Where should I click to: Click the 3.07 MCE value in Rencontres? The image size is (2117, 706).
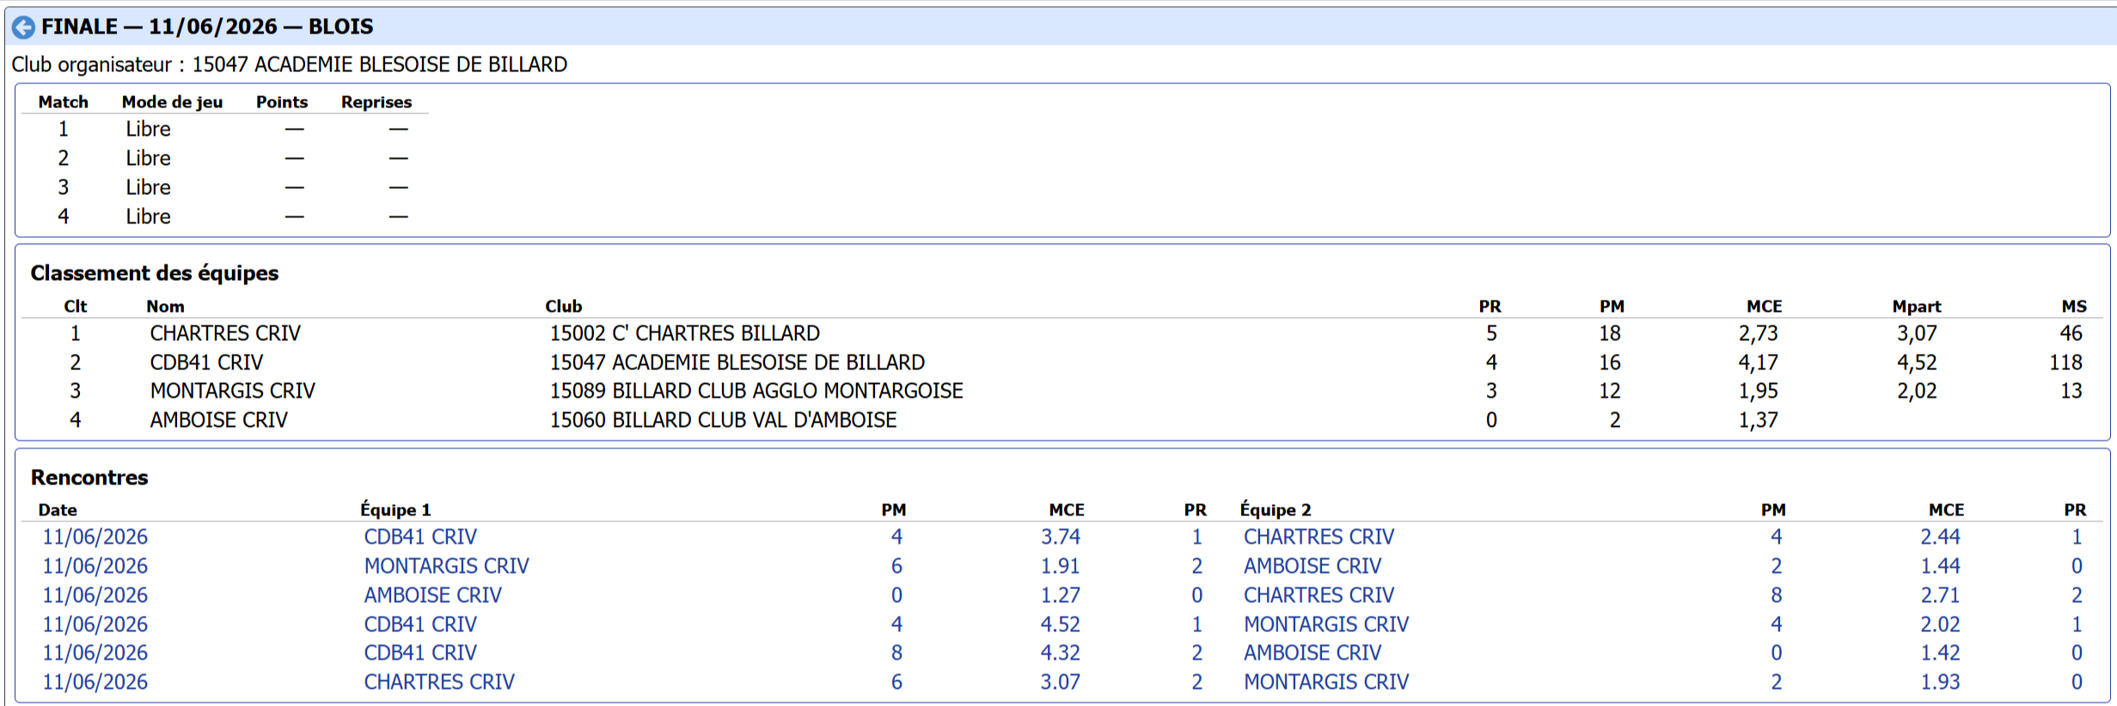1060,682
